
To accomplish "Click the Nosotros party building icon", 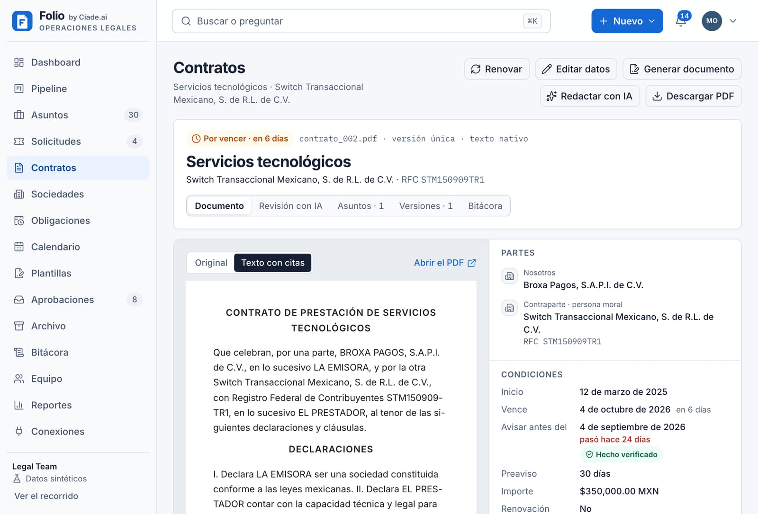I will pos(510,276).
